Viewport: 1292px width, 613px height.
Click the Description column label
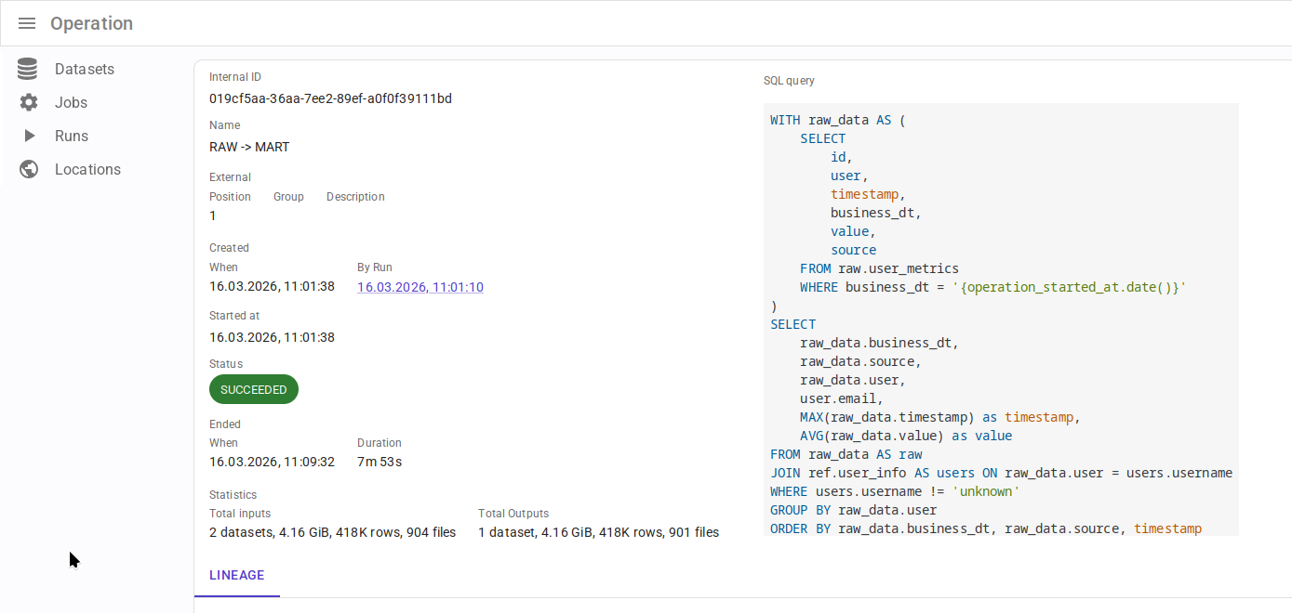pyautogui.click(x=355, y=197)
